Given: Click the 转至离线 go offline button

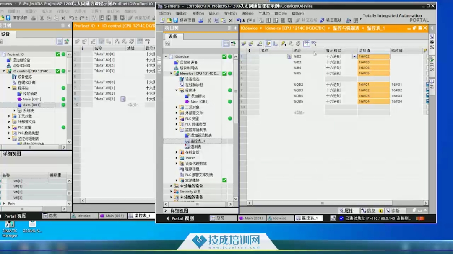Looking at the screenshot, I should pyautogui.click(x=331, y=20).
